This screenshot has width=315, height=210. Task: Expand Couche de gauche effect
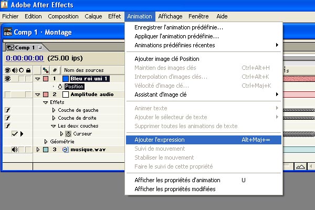pos(54,110)
